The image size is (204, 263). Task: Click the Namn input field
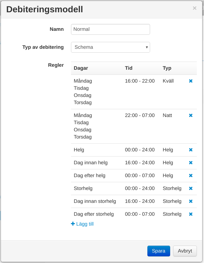(x=110, y=29)
